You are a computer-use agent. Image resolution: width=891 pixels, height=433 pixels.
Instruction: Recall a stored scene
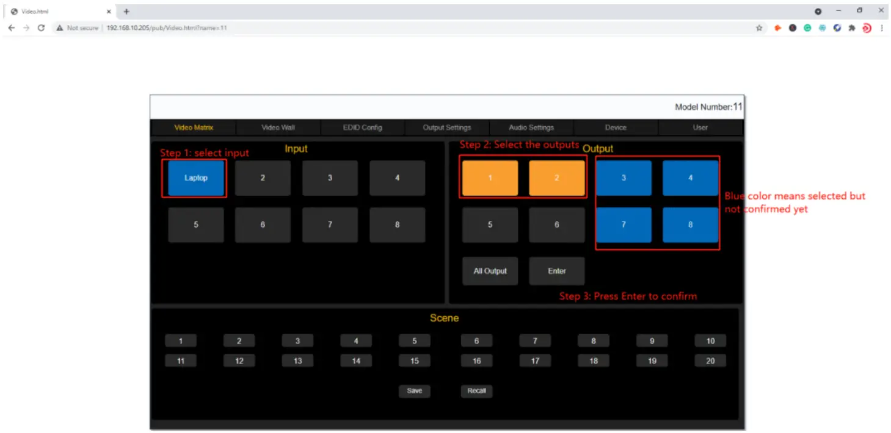click(x=476, y=391)
